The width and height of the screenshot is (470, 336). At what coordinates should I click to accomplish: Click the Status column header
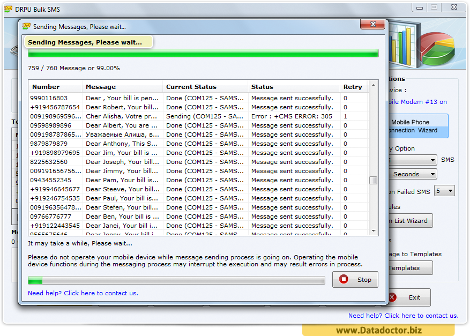point(294,87)
